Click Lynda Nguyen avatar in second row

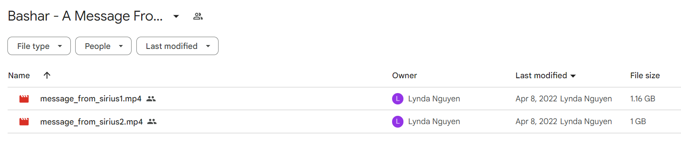pyautogui.click(x=397, y=121)
